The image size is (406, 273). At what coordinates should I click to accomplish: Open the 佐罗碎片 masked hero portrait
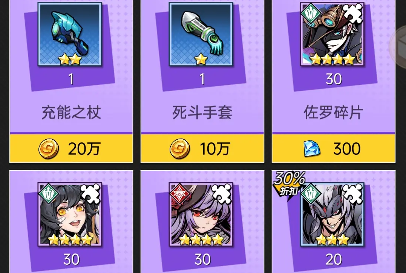pos(332,34)
